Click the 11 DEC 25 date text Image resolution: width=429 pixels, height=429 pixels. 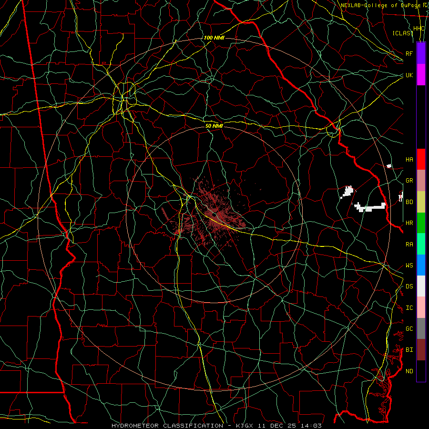284,426
